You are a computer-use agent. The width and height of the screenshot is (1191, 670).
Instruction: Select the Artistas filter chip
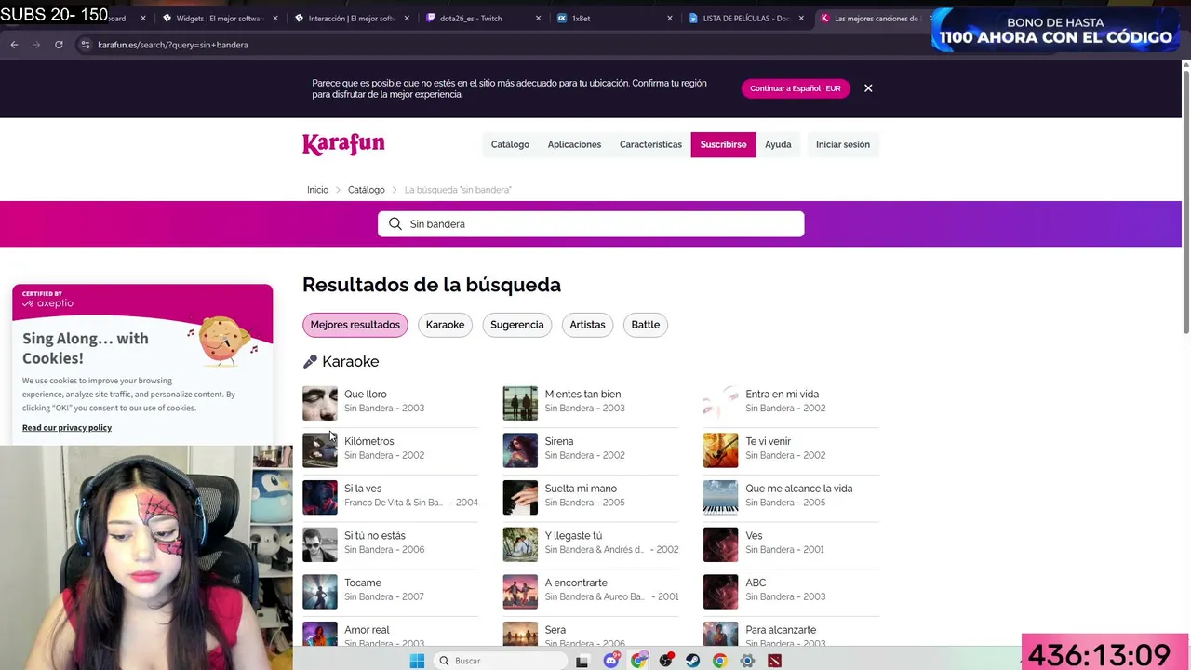tap(587, 325)
